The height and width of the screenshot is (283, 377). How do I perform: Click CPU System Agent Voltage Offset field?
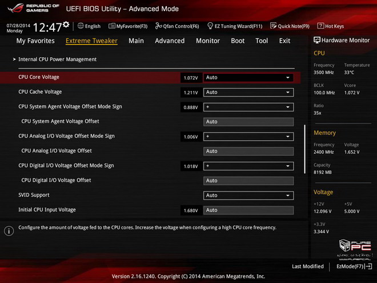248,122
